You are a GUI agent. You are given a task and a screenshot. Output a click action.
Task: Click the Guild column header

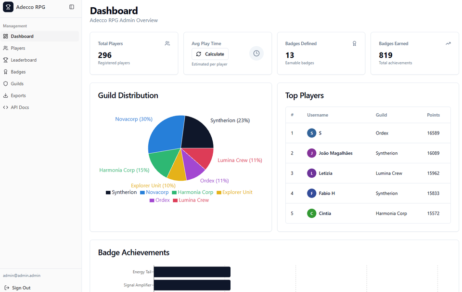pyautogui.click(x=381, y=115)
